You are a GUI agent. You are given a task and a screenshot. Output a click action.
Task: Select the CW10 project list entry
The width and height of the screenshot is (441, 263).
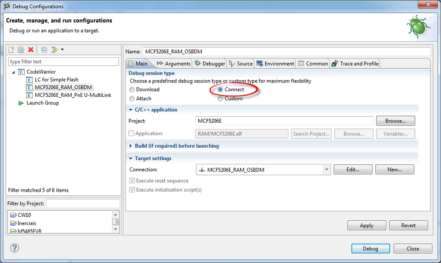(x=24, y=215)
